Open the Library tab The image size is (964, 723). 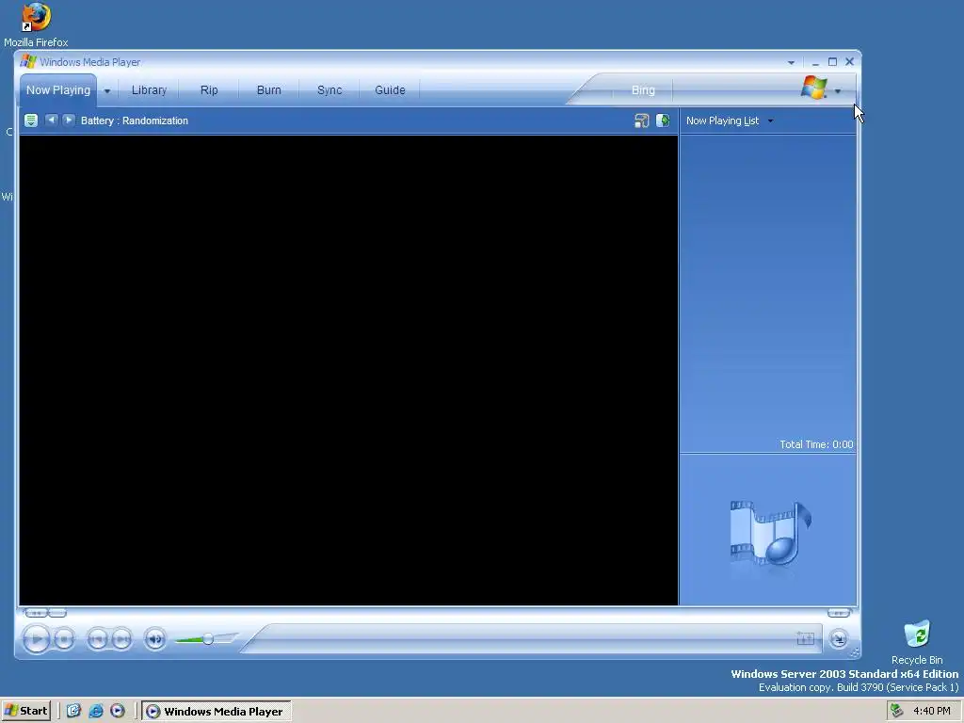(x=149, y=90)
